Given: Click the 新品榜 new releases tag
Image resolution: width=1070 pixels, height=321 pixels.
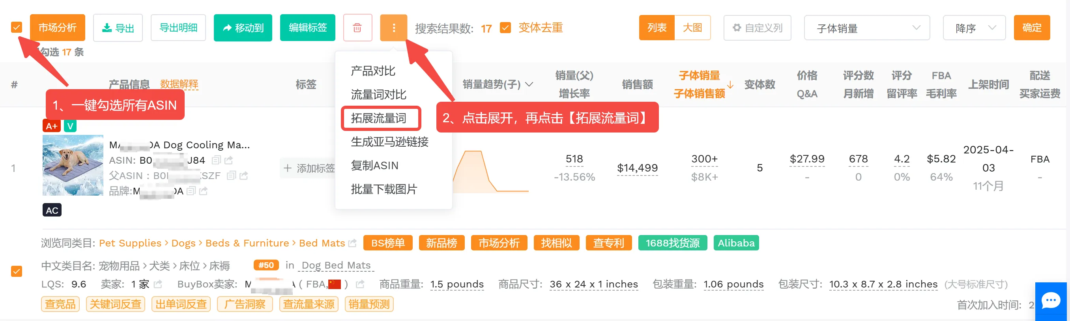Looking at the screenshot, I should pos(441,243).
